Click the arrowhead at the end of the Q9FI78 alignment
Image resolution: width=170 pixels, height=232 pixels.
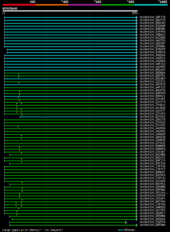137,17
